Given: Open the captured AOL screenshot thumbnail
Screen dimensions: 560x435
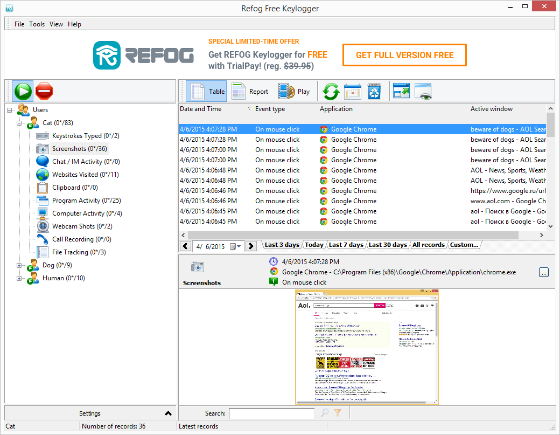Looking at the screenshot, I should [x=367, y=347].
